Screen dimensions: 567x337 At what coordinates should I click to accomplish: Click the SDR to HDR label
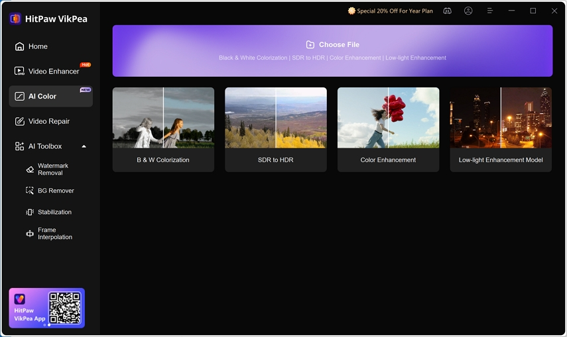click(x=276, y=160)
